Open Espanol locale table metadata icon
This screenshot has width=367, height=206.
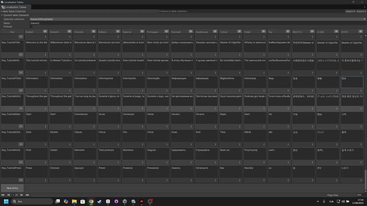(142, 31)
